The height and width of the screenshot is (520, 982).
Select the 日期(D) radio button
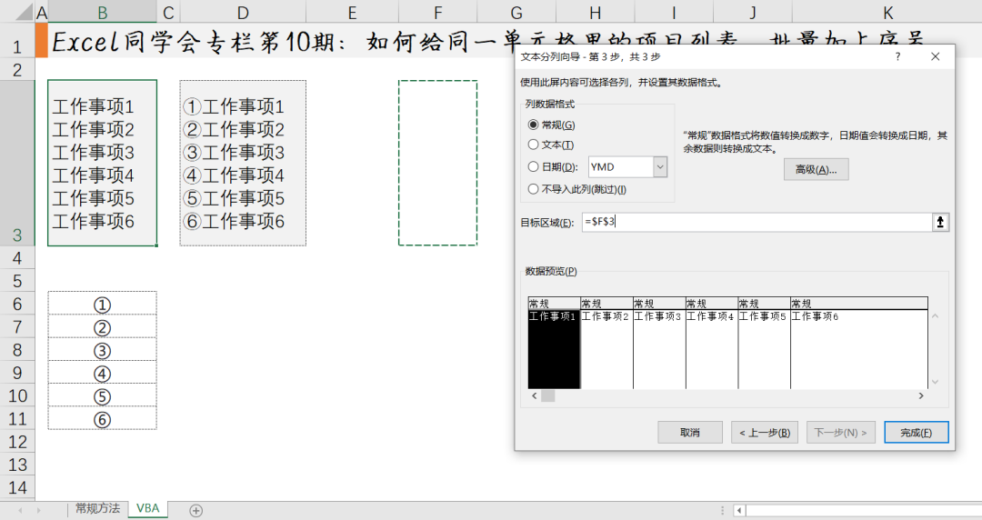point(534,166)
